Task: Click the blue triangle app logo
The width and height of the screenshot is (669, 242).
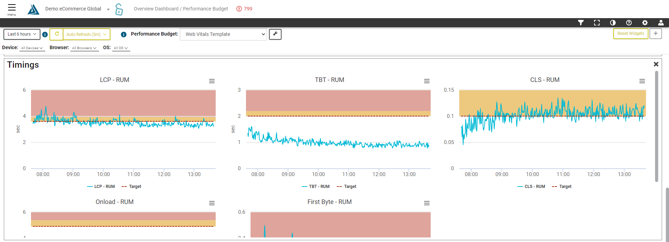Action: (33, 9)
